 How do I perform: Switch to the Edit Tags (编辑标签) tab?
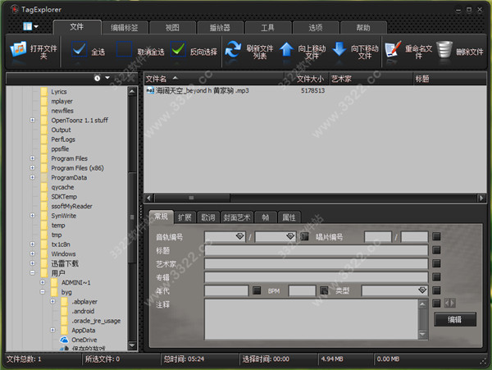[124, 27]
